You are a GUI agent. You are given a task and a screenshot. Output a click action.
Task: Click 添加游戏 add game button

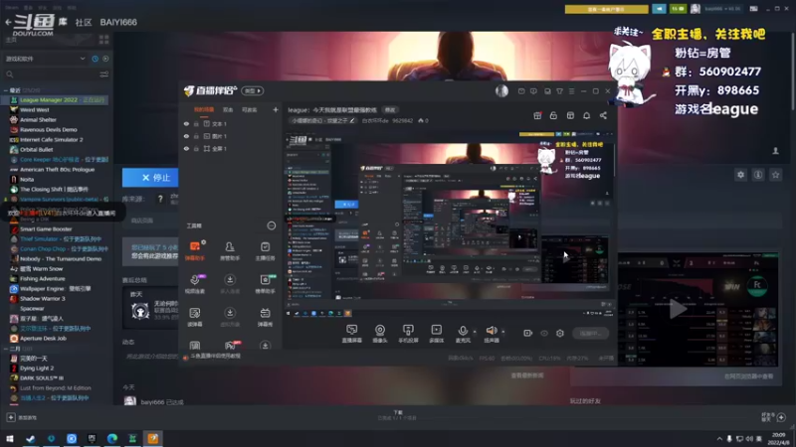point(21,417)
